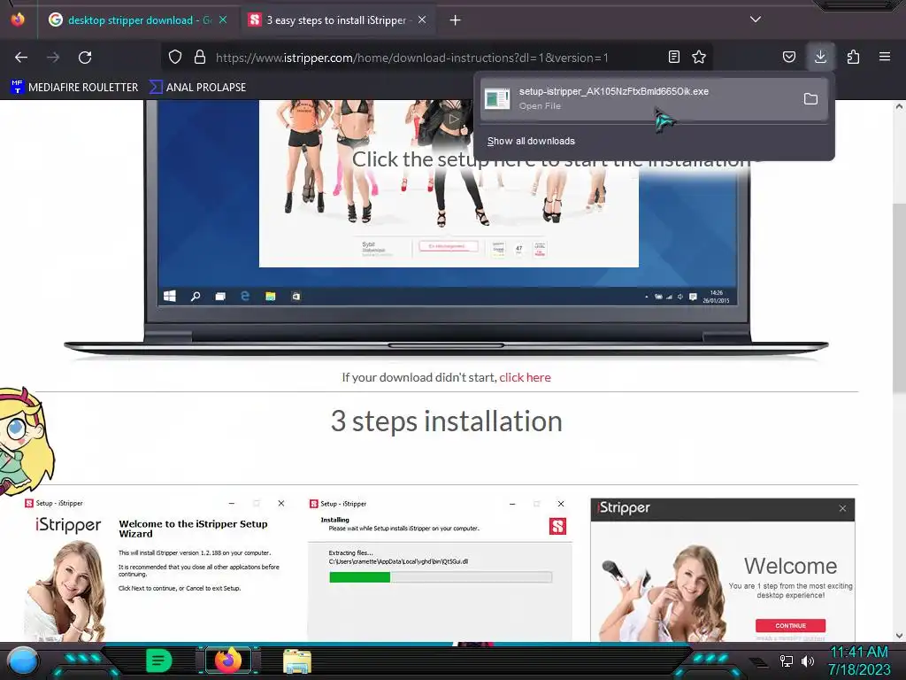This screenshot has height=680, width=906.
Task: Go back using the browser back arrow
Action: 21,58
